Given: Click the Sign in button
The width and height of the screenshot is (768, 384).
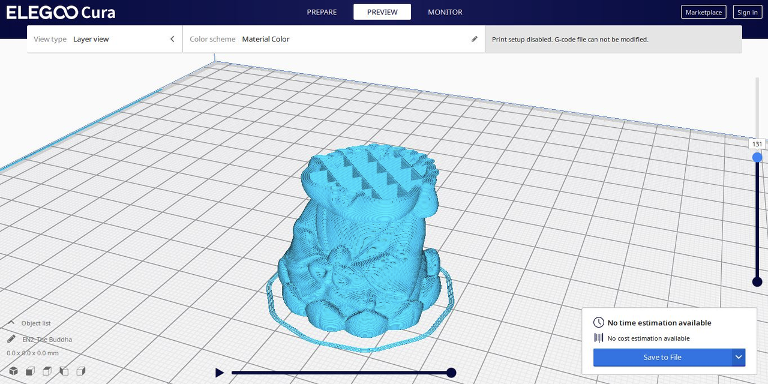Looking at the screenshot, I should [747, 12].
